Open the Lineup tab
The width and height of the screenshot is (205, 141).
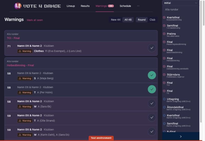[71, 6]
